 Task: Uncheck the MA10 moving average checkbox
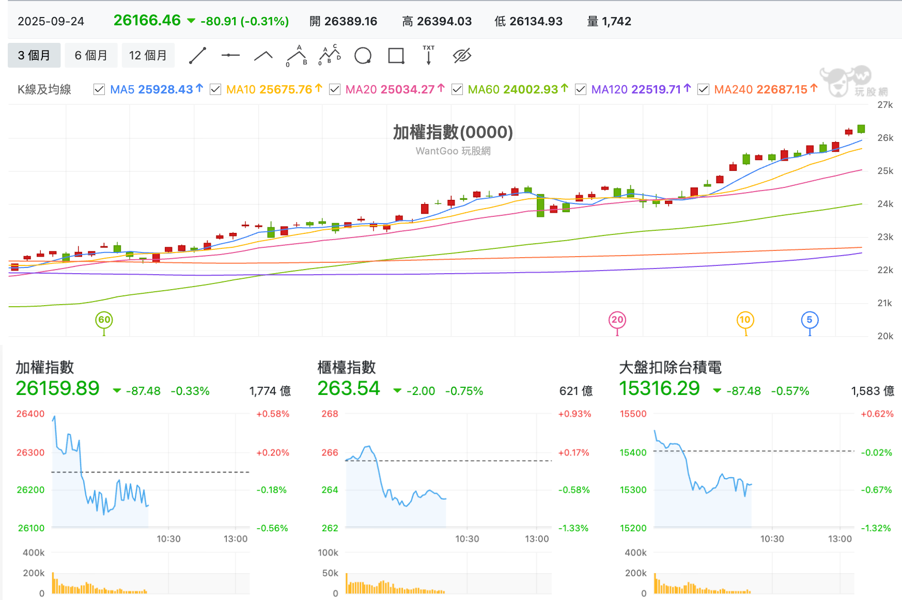pos(215,90)
